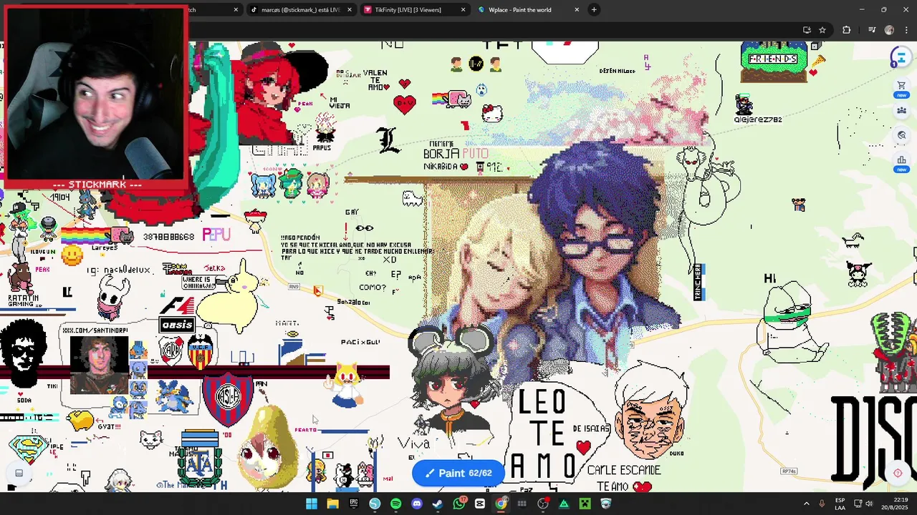Switch the ESP LAA input language
This screenshot has width=917, height=515.
[x=840, y=504]
